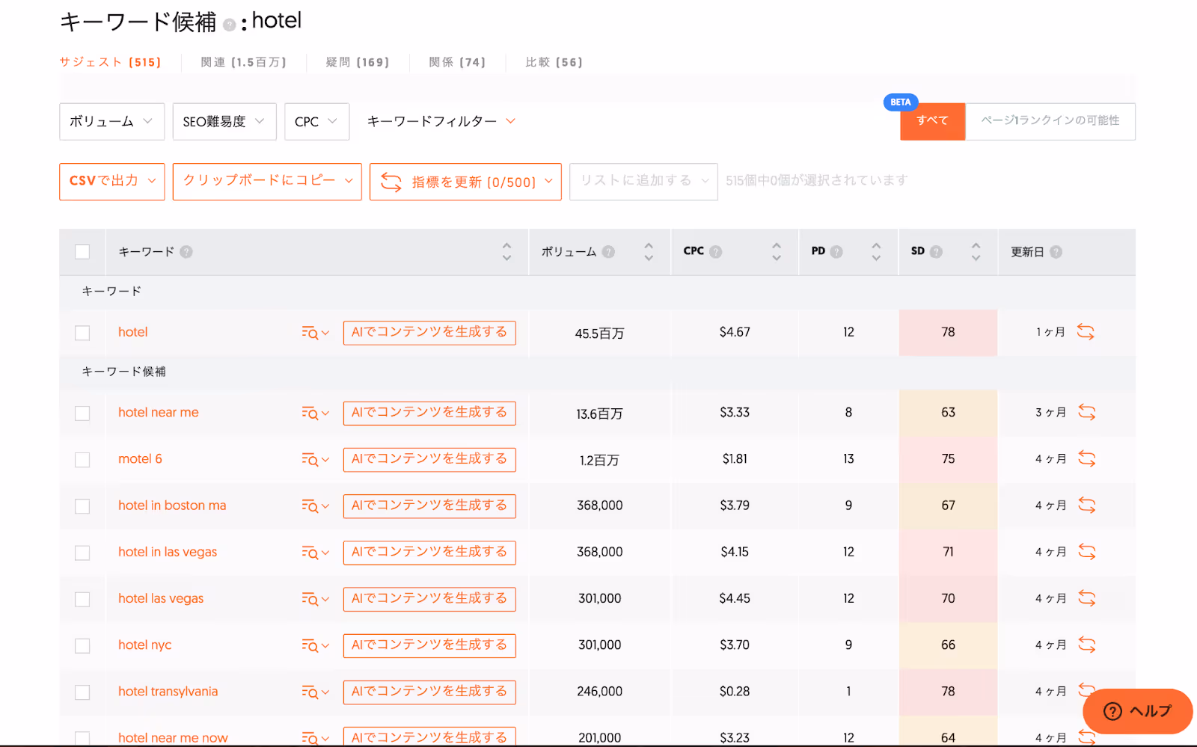This screenshot has height=747, width=1197.
Task: Open the リストに追加する dropdown
Action: (643, 182)
